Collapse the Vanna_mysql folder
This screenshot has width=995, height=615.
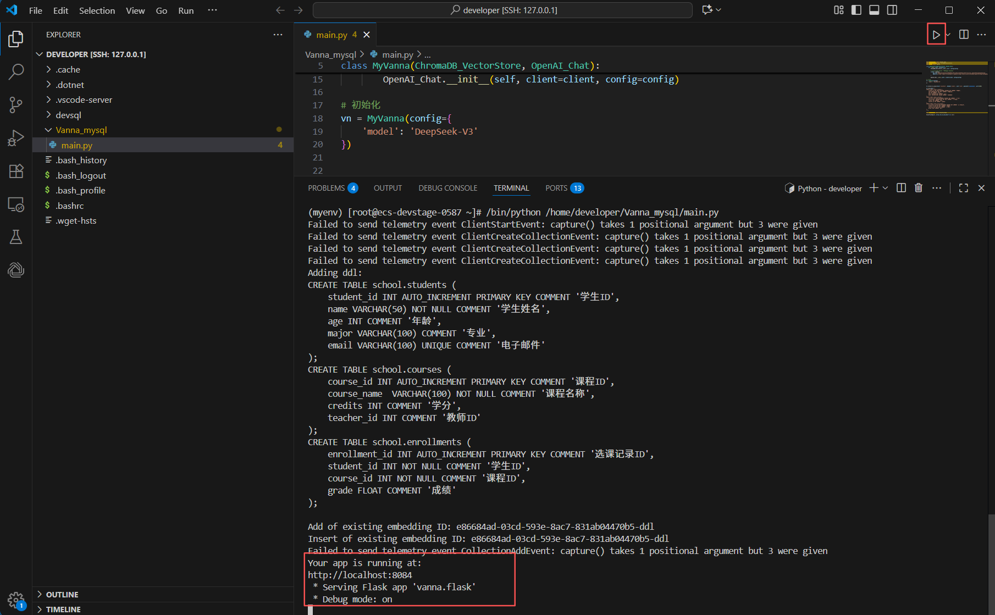pos(81,130)
